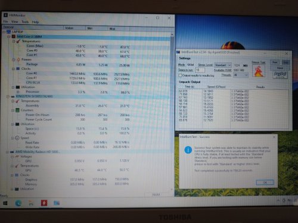Open the File menu in HWMonitor
This screenshot has width=298, height=223.
5,21
